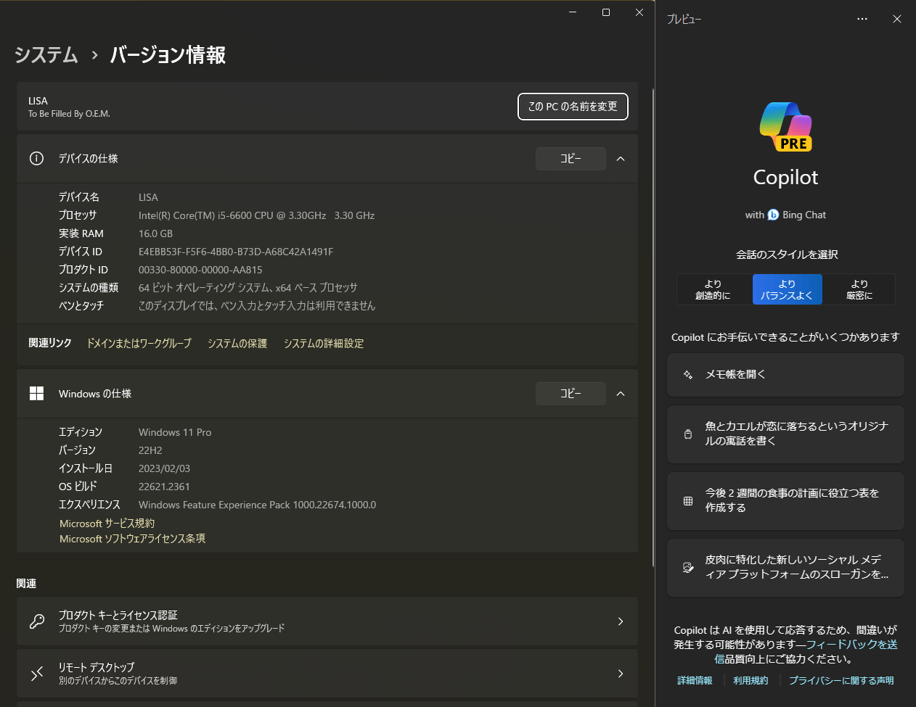Open the 利用規約 link in Copilot

(751, 681)
